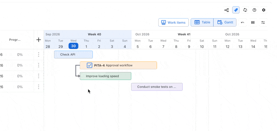Open the filter sliders icon
Viewport: 277px width, 131px height.
[263, 22]
